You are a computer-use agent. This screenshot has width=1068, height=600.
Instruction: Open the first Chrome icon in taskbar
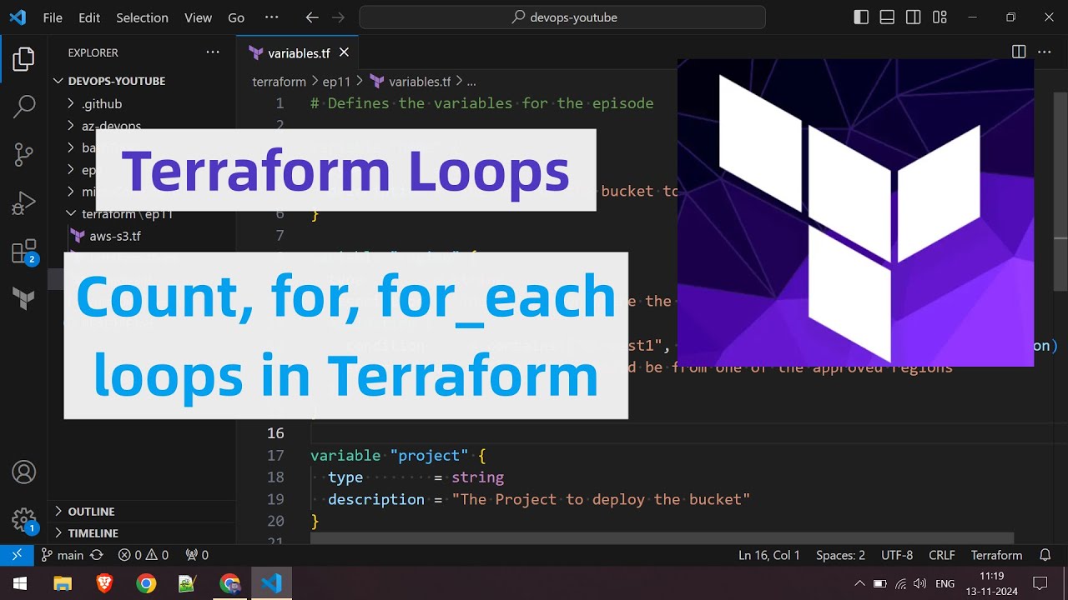(146, 583)
